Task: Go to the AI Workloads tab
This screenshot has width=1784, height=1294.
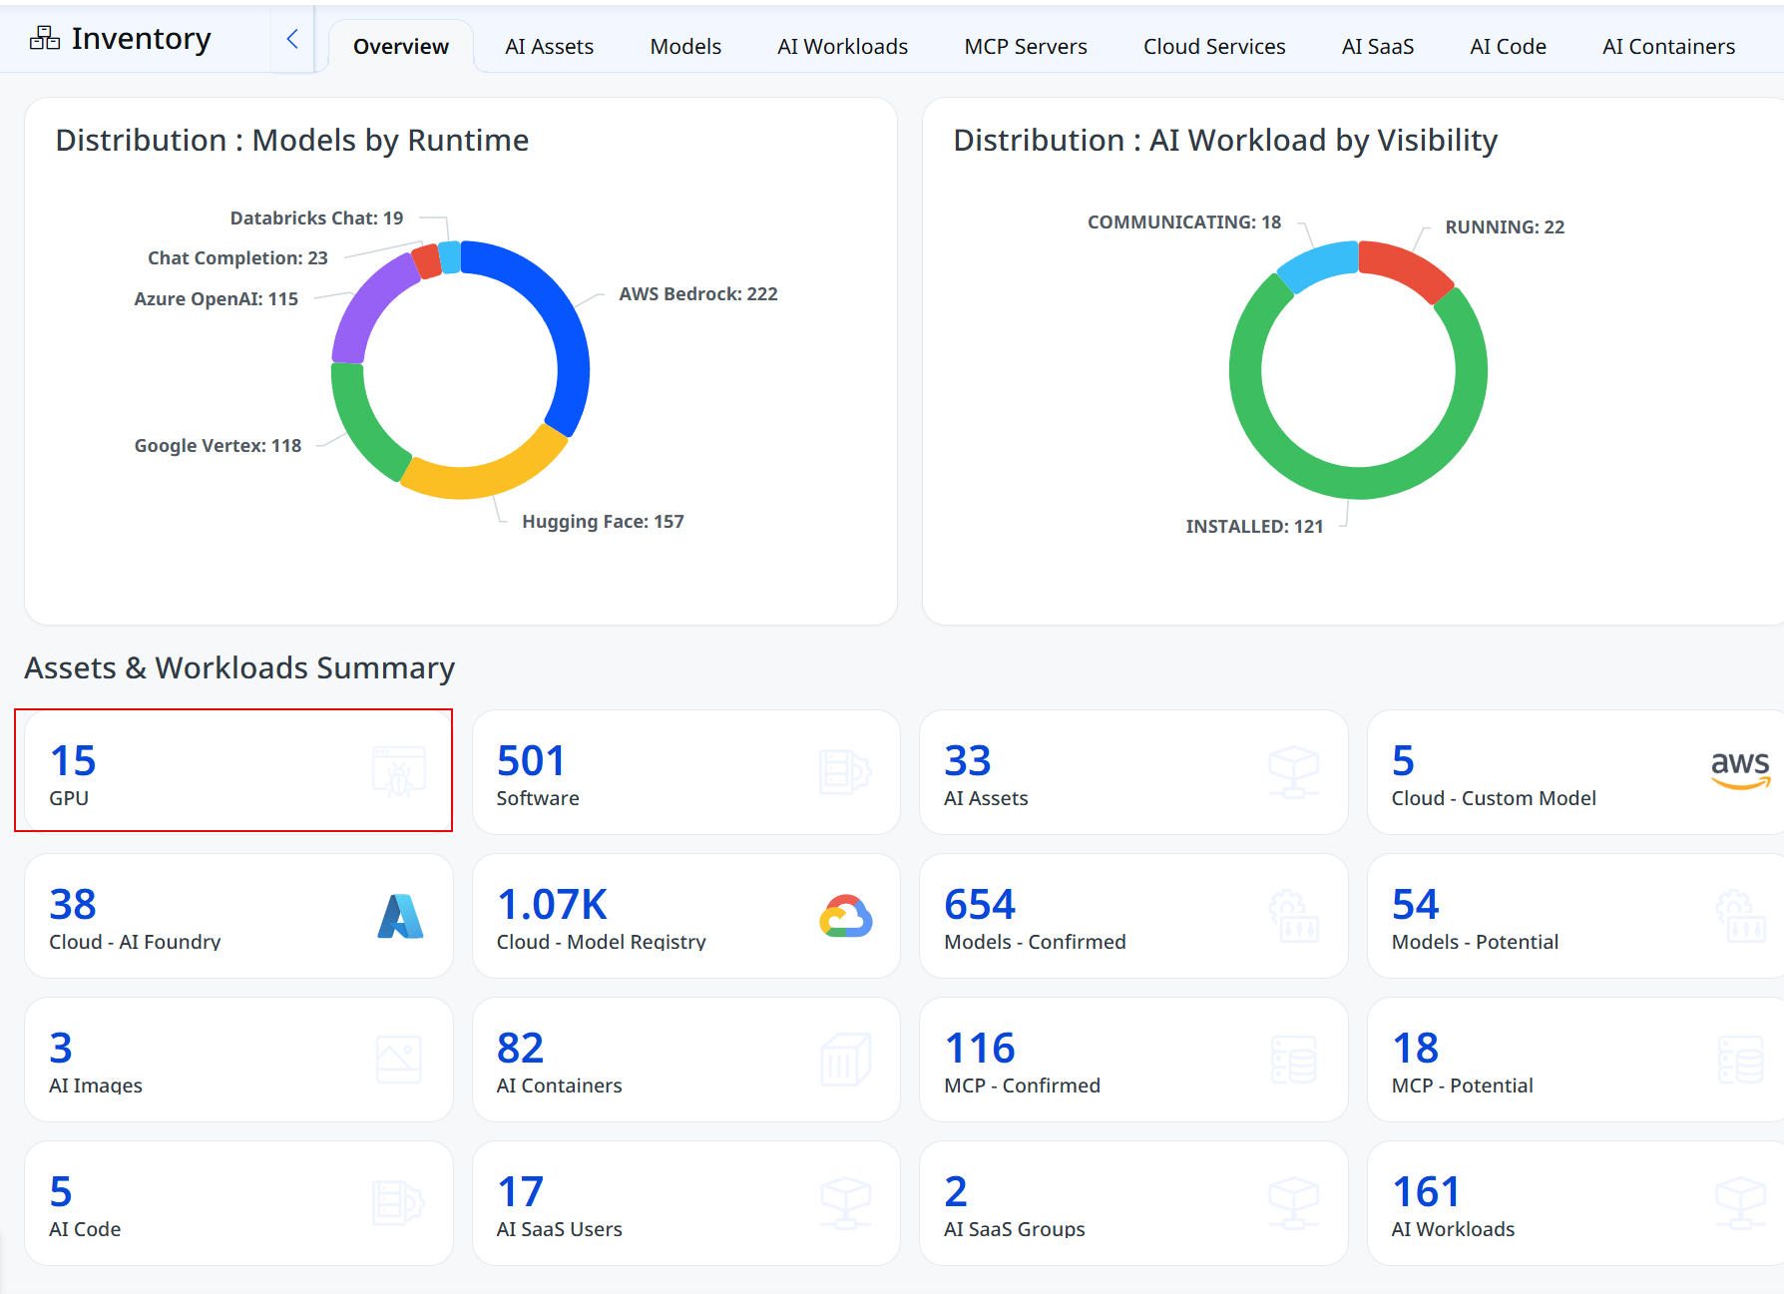Action: 842,46
